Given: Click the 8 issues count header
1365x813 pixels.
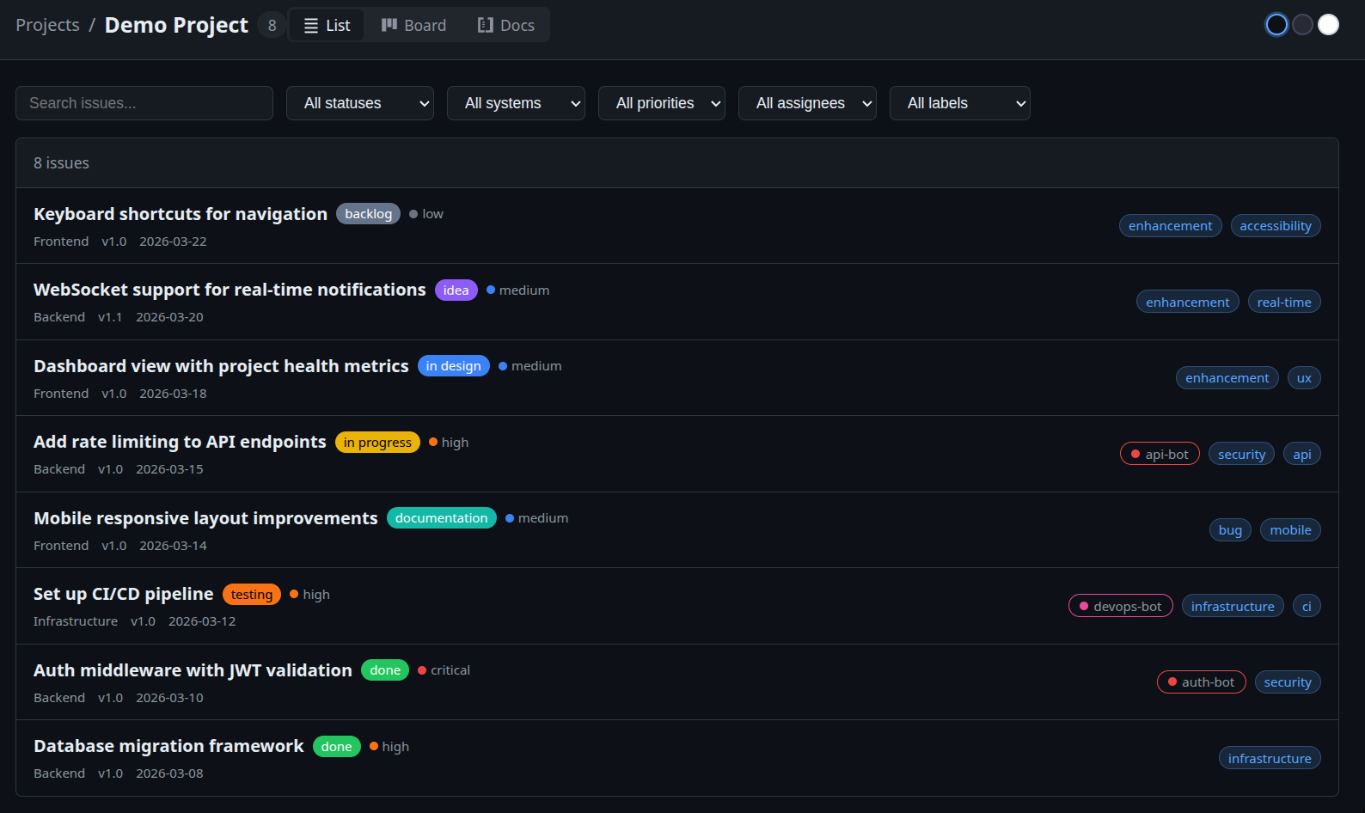Looking at the screenshot, I should pos(61,163).
